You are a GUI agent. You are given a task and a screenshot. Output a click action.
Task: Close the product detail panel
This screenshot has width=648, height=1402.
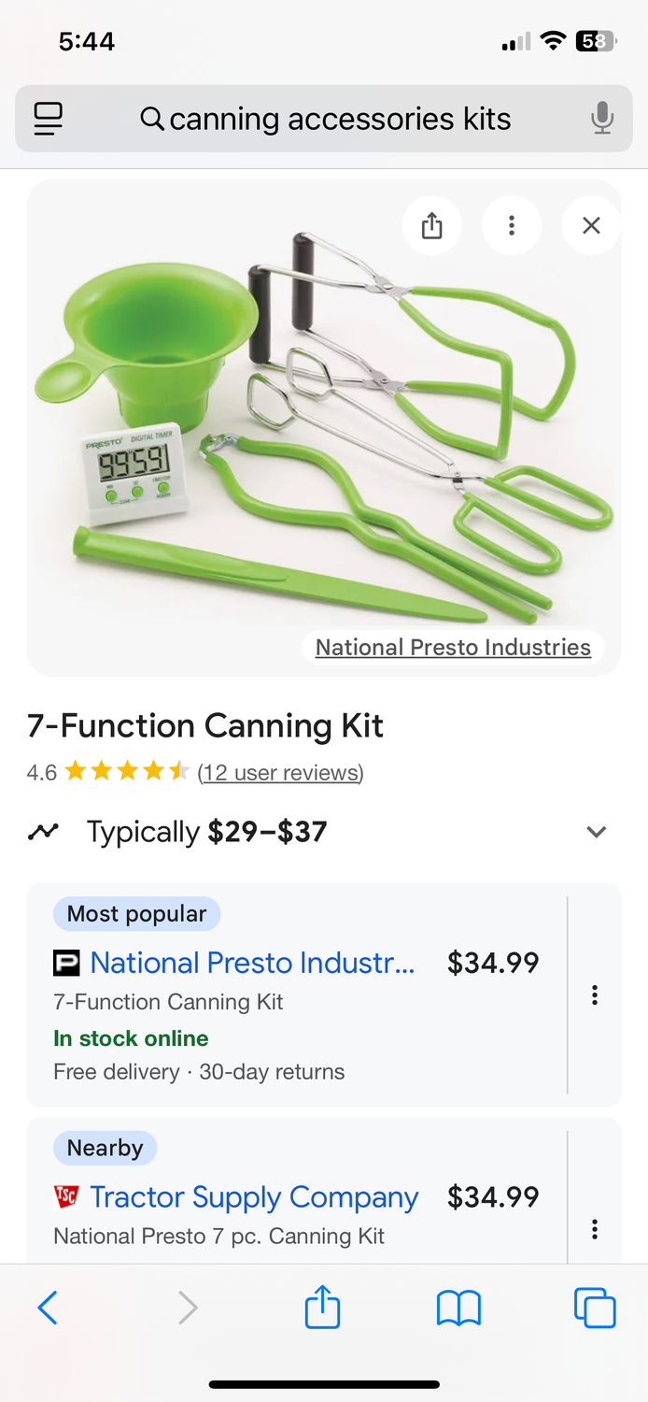click(591, 225)
